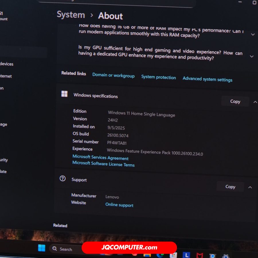The image size is (258, 258).
Task: Copy the Windows specifications details
Action: click(235, 101)
